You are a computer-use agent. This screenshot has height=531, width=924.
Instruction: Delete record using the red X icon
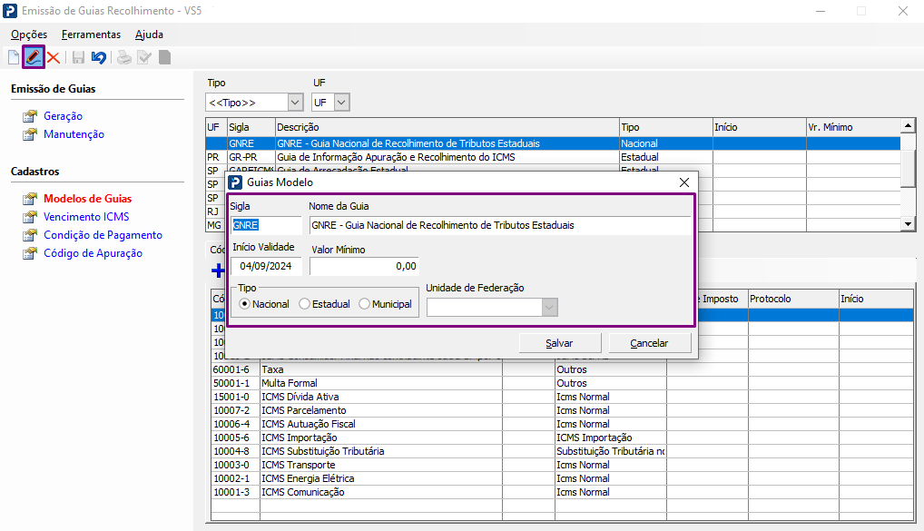(x=54, y=58)
